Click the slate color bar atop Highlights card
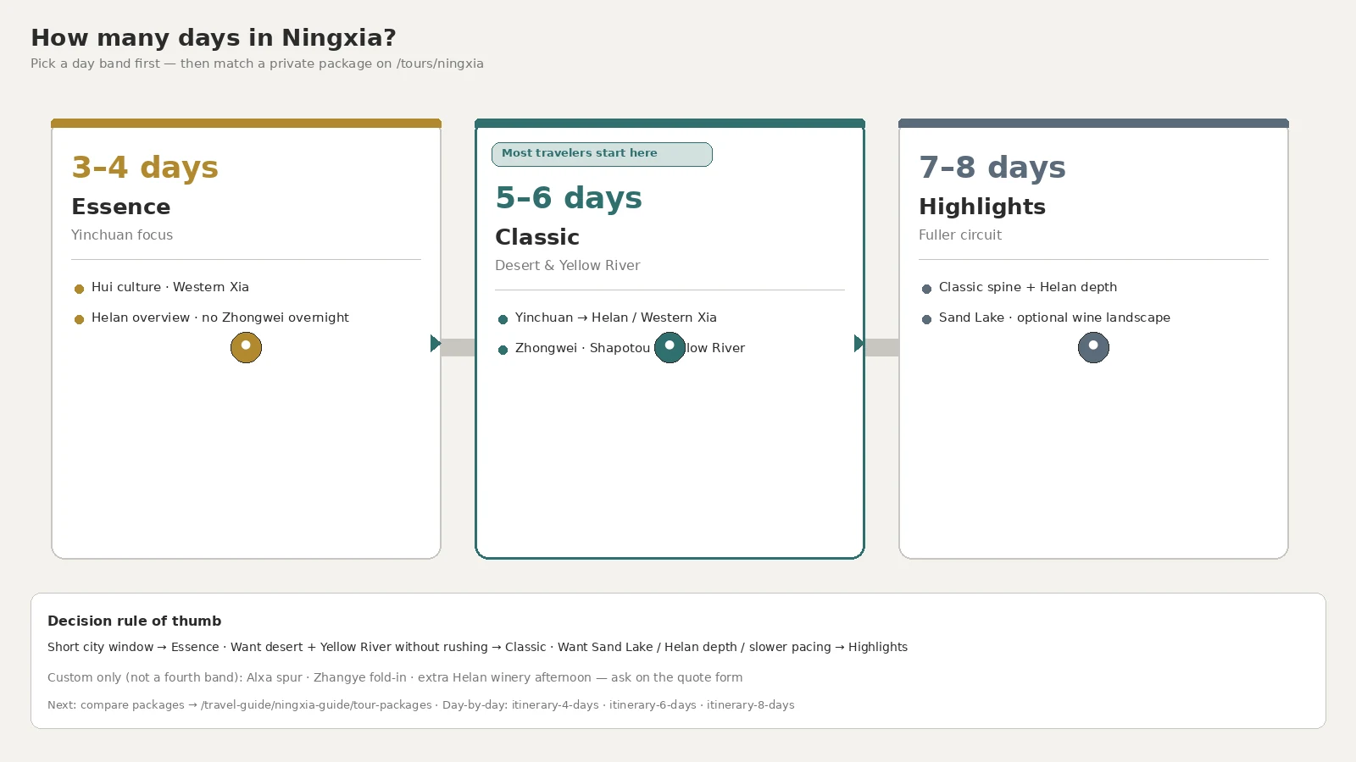The height and width of the screenshot is (762, 1356). [x=1093, y=123]
